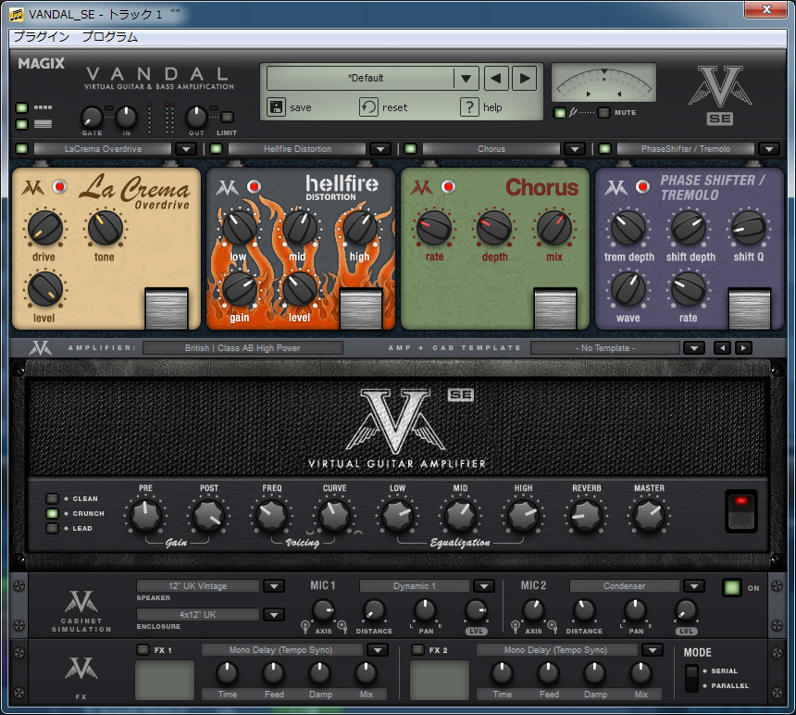The height and width of the screenshot is (715, 796).
Task: Stomp the Hellfire distortion footswitch
Action: point(360,308)
